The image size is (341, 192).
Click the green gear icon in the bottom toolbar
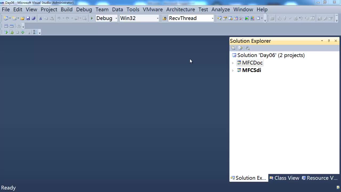coord(12,32)
